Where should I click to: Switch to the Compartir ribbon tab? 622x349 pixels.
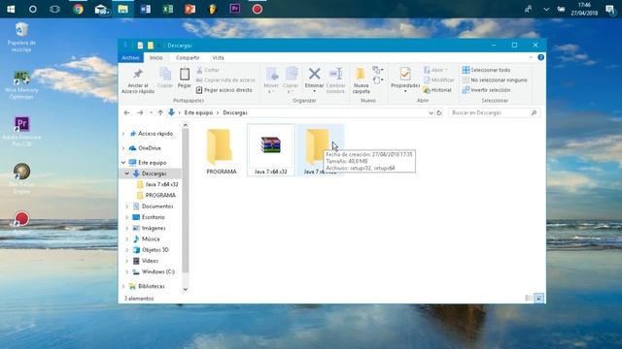coord(188,58)
